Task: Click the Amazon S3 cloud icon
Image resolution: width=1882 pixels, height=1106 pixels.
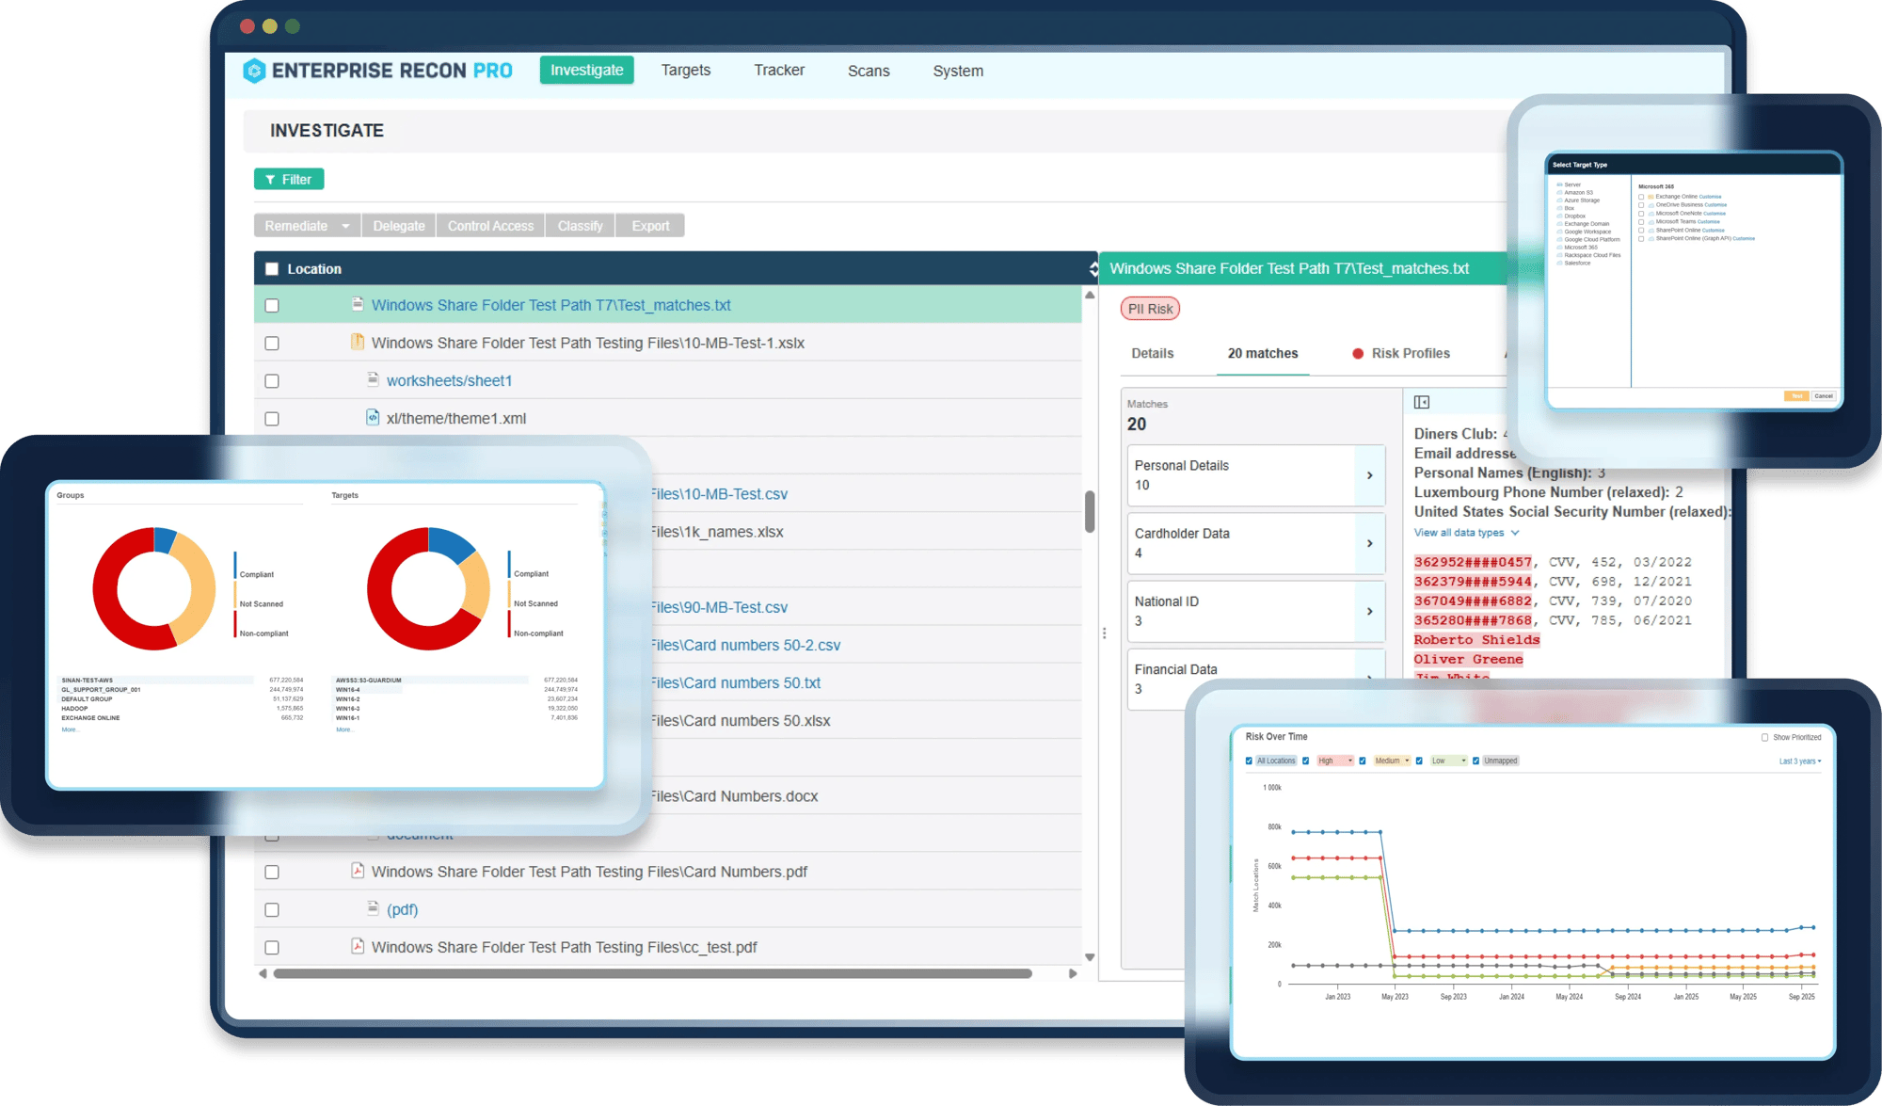Action: 1559,193
